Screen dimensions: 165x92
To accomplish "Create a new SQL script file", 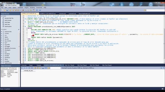I will (3, 10).
